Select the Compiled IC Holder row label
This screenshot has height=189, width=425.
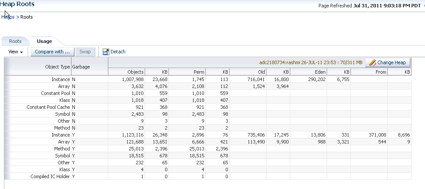pos(50,176)
